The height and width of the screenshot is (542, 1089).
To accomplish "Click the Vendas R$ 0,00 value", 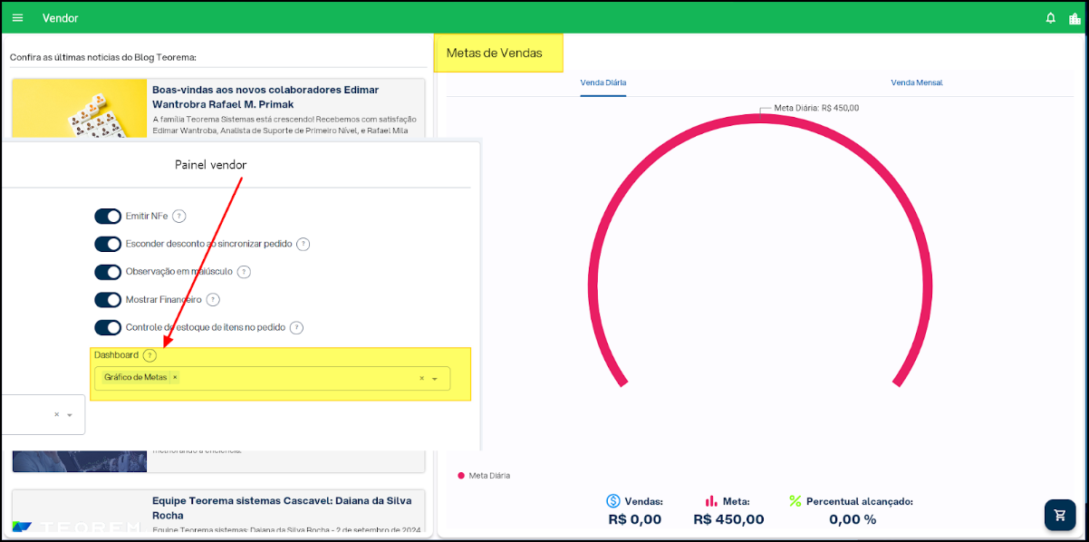I will 635,519.
